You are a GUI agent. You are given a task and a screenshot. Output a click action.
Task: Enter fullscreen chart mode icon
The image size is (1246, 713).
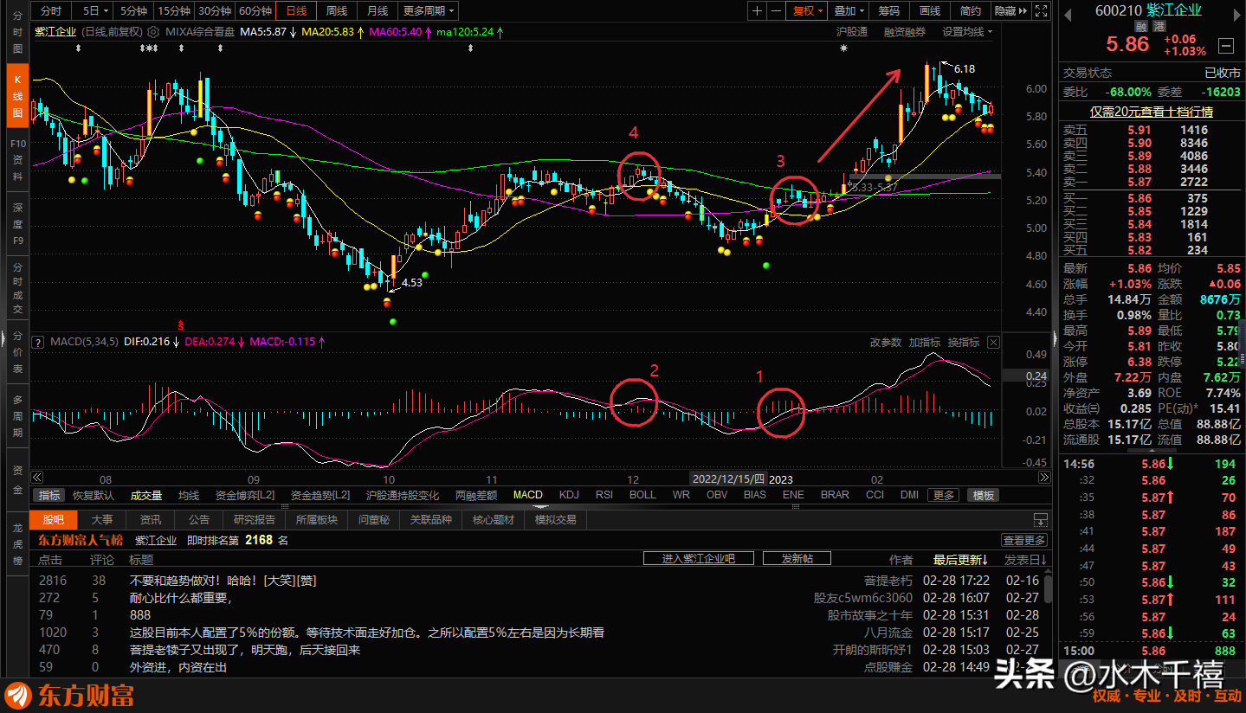(x=1043, y=11)
